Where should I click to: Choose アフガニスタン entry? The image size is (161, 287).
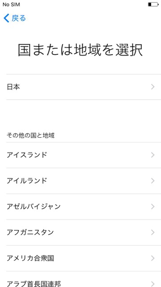pos(84,232)
